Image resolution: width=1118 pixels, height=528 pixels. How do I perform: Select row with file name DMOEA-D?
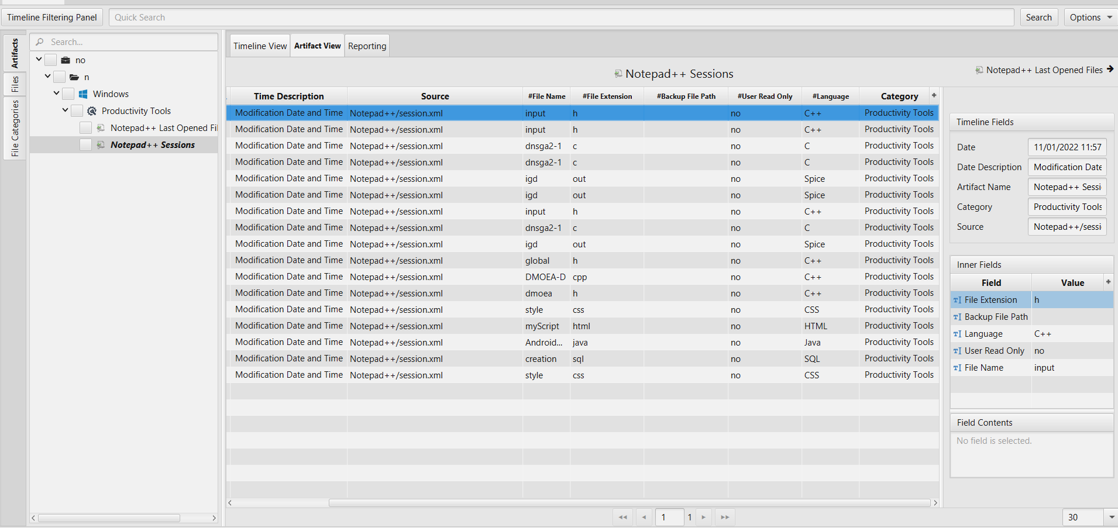(583, 277)
